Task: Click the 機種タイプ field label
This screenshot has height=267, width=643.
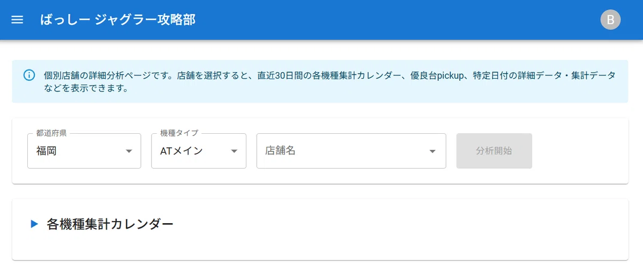Action: coord(179,133)
